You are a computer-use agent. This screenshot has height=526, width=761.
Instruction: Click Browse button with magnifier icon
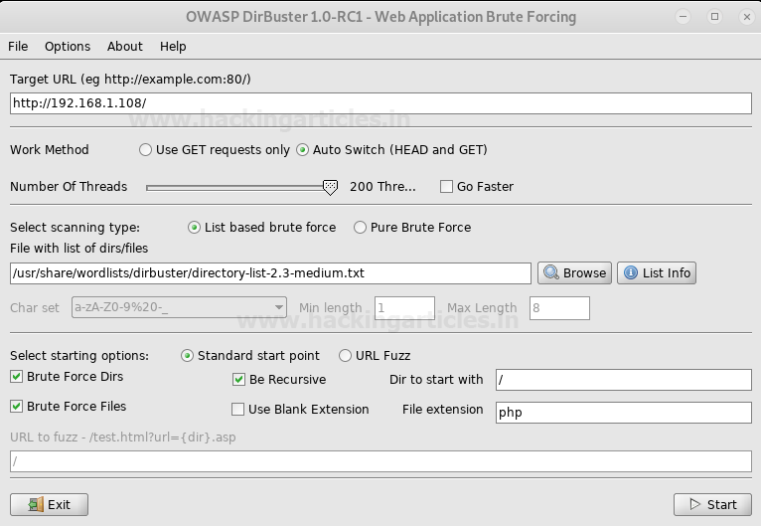[x=574, y=273]
